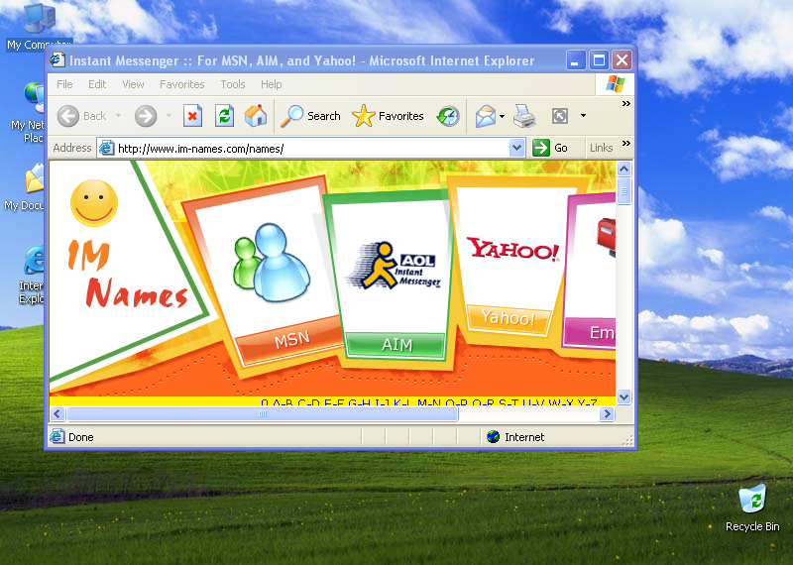The height and width of the screenshot is (565, 793).
Task: Open the View menu
Action: pyautogui.click(x=133, y=84)
